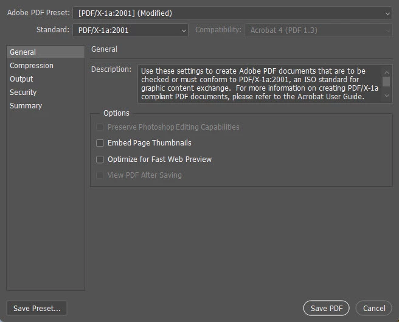This screenshot has height=322, width=399.
Task: Open the Standard PDF/X-1a:2001 dropdown
Action: [x=130, y=30]
